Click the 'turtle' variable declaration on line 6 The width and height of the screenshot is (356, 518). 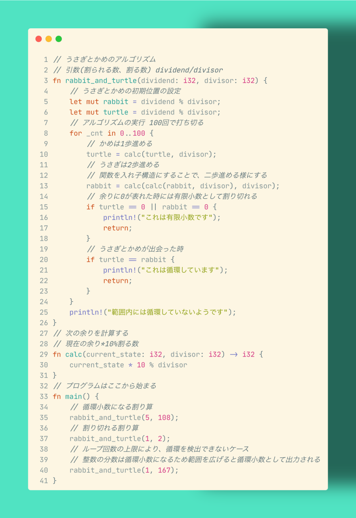click(x=115, y=112)
